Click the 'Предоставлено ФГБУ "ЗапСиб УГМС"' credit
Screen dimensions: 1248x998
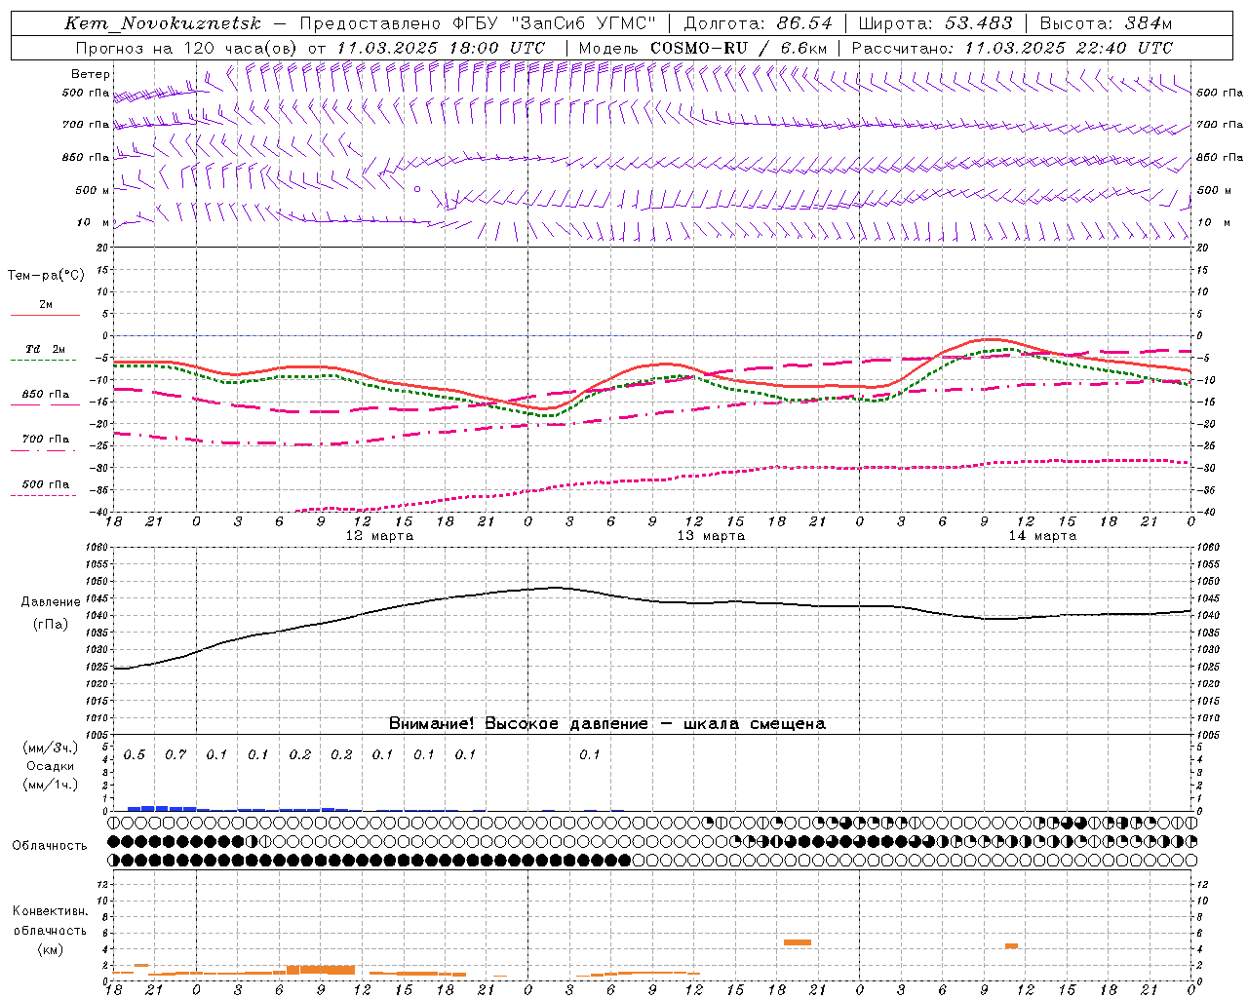(478, 23)
